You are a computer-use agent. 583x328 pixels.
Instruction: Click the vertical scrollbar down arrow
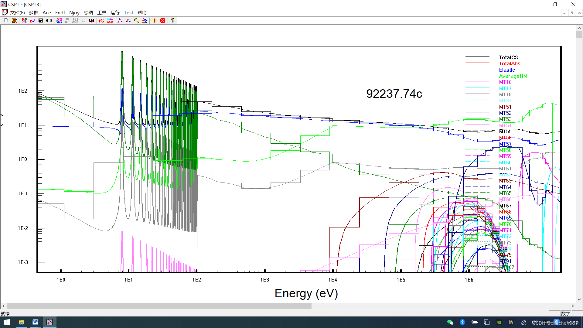(x=579, y=299)
